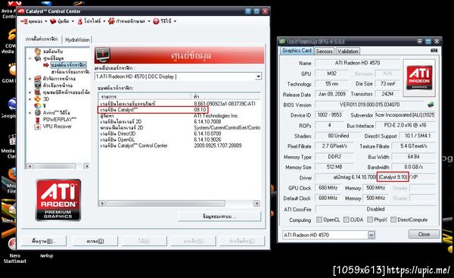This screenshot has height=278, width=454.
Task: Click the ATI Radeon logo in GPU-Z
Action: (419, 78)
